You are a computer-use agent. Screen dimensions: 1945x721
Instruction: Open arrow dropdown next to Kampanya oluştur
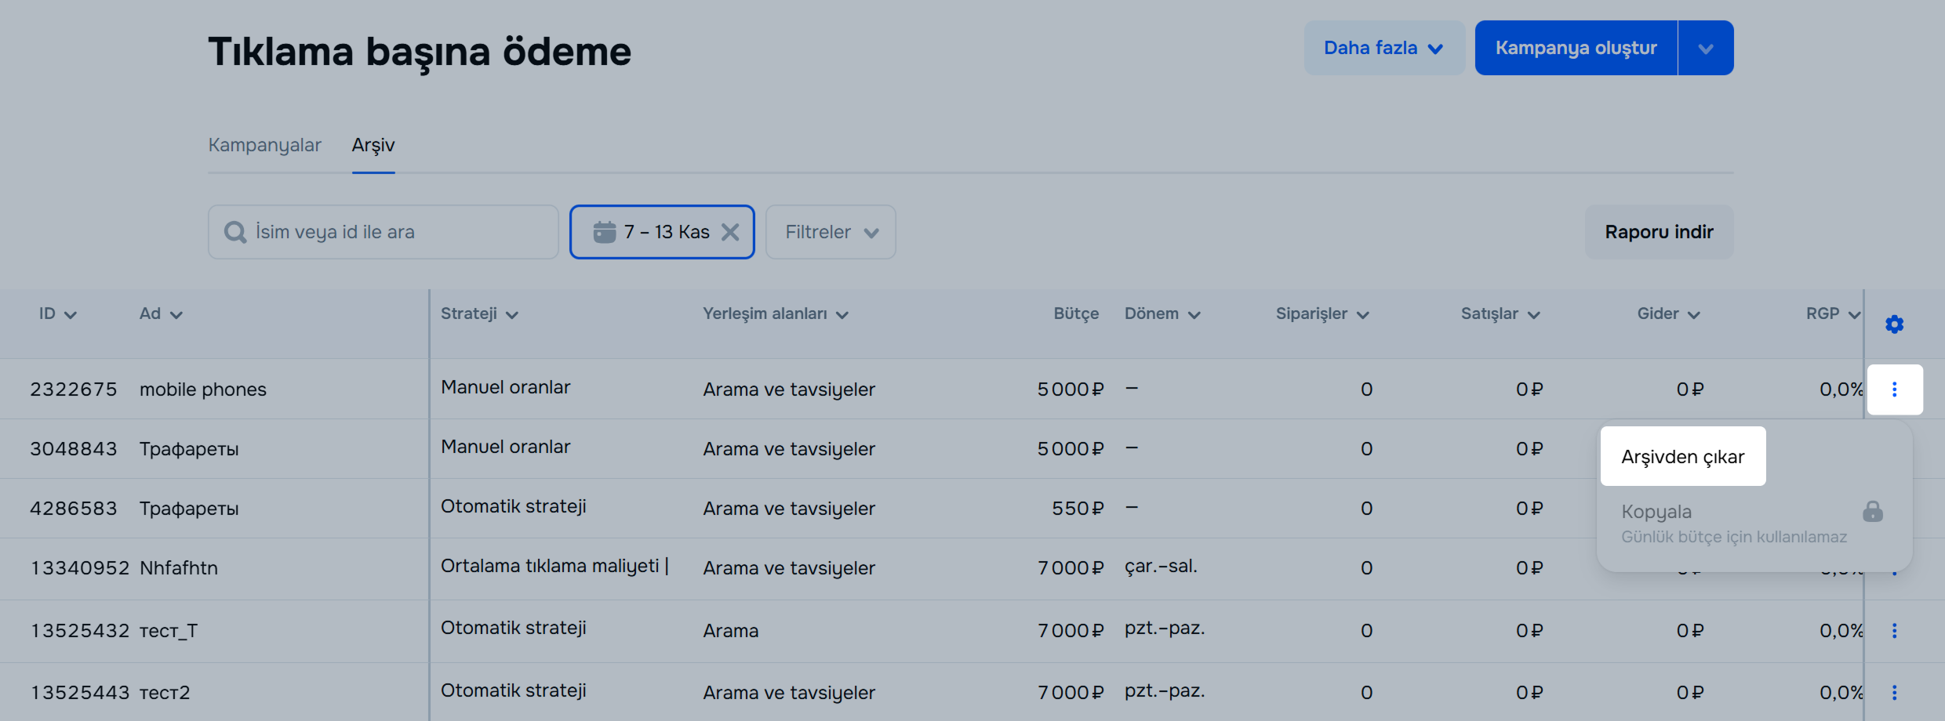click(x=1706, y=48)
